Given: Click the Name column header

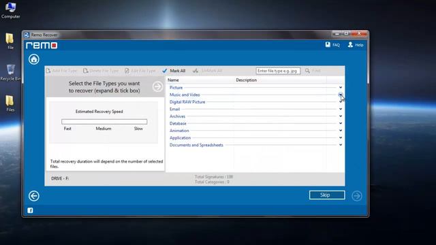Looking at the screenshot, I should 173,80.
